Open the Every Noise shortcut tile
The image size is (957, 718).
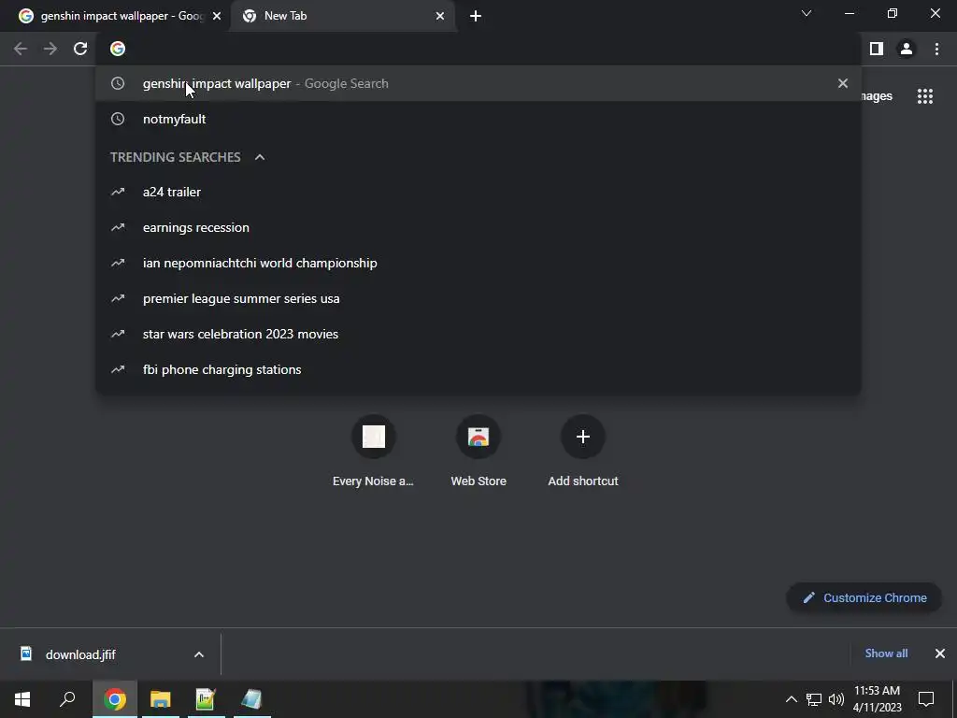click(374, 452)
